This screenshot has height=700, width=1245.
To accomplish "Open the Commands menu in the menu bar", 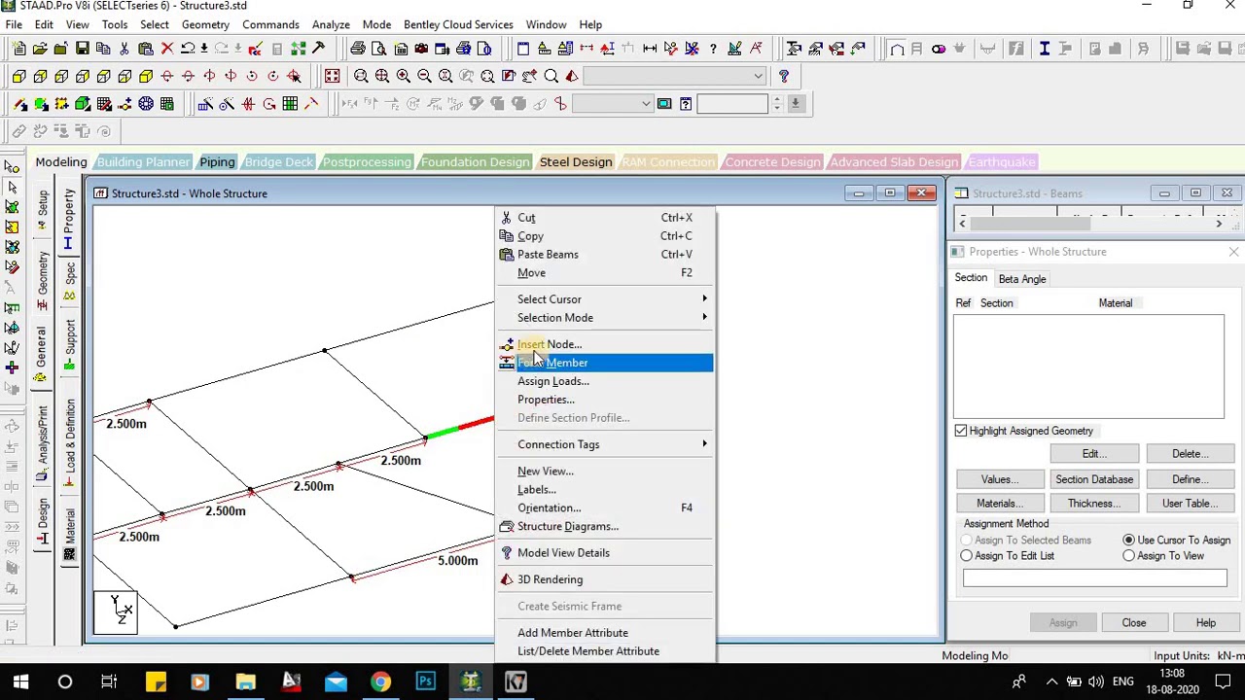I will coord(270,24).
